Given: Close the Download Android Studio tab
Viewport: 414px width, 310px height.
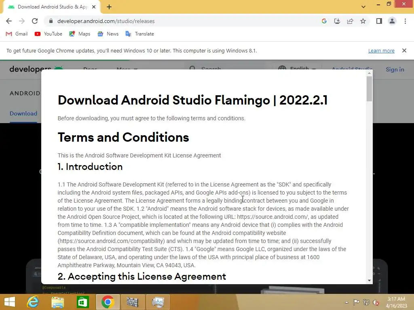Looking at the screenshot, I should [94, 7].
